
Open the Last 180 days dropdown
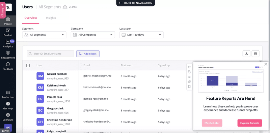tap(141, 35)
